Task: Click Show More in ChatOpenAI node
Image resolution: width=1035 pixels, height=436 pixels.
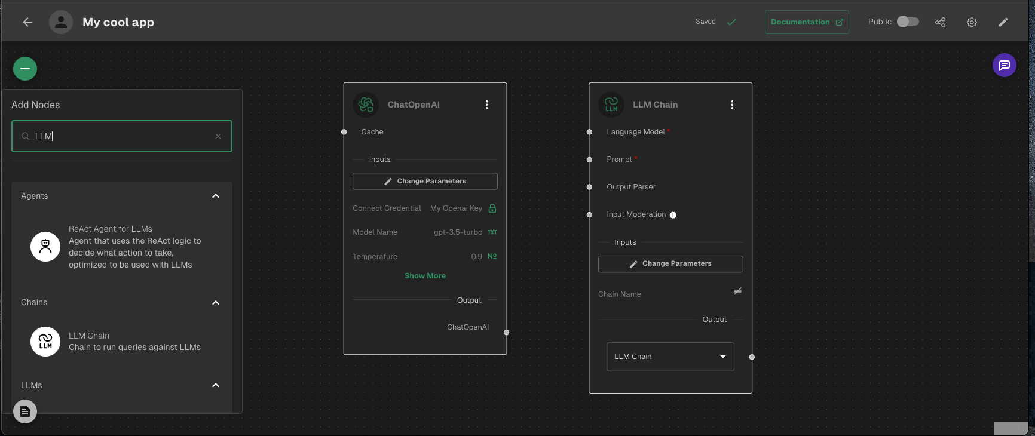Action: (x=425, y=276)
